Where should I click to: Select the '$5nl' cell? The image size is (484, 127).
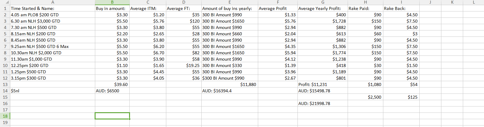click(x=53, y=91)
